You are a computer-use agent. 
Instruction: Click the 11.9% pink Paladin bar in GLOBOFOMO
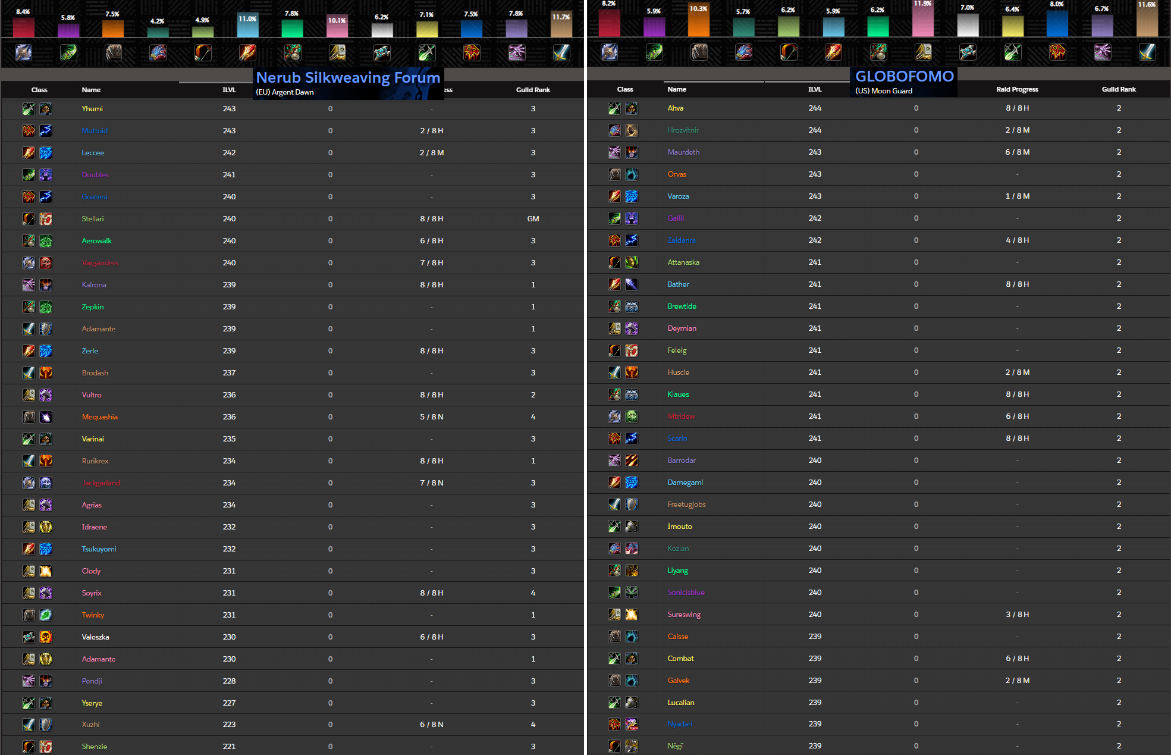923,23
